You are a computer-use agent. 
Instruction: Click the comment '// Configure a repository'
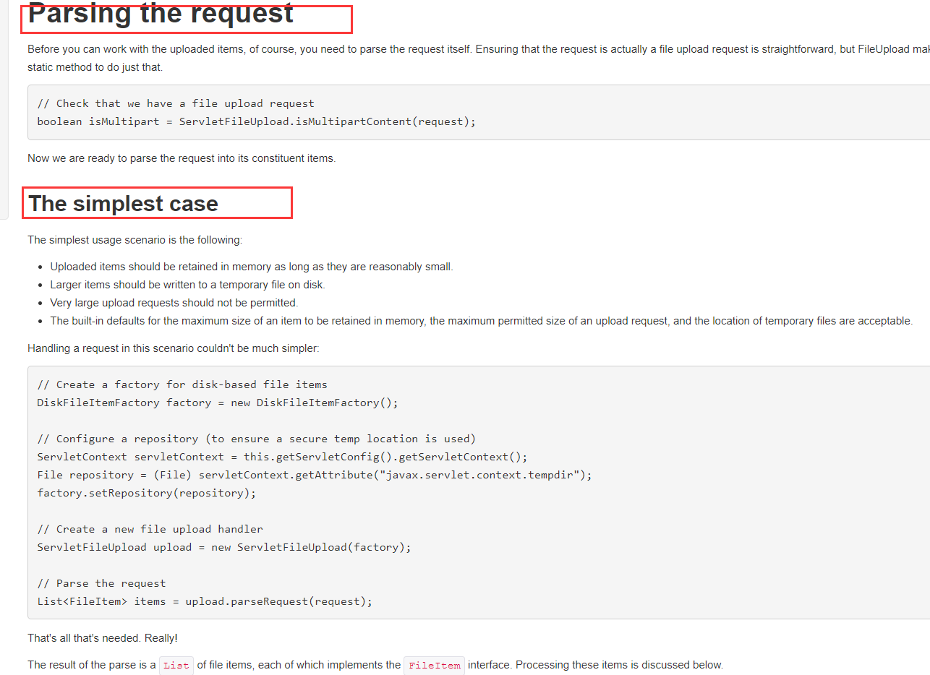[x=257, y=439]
